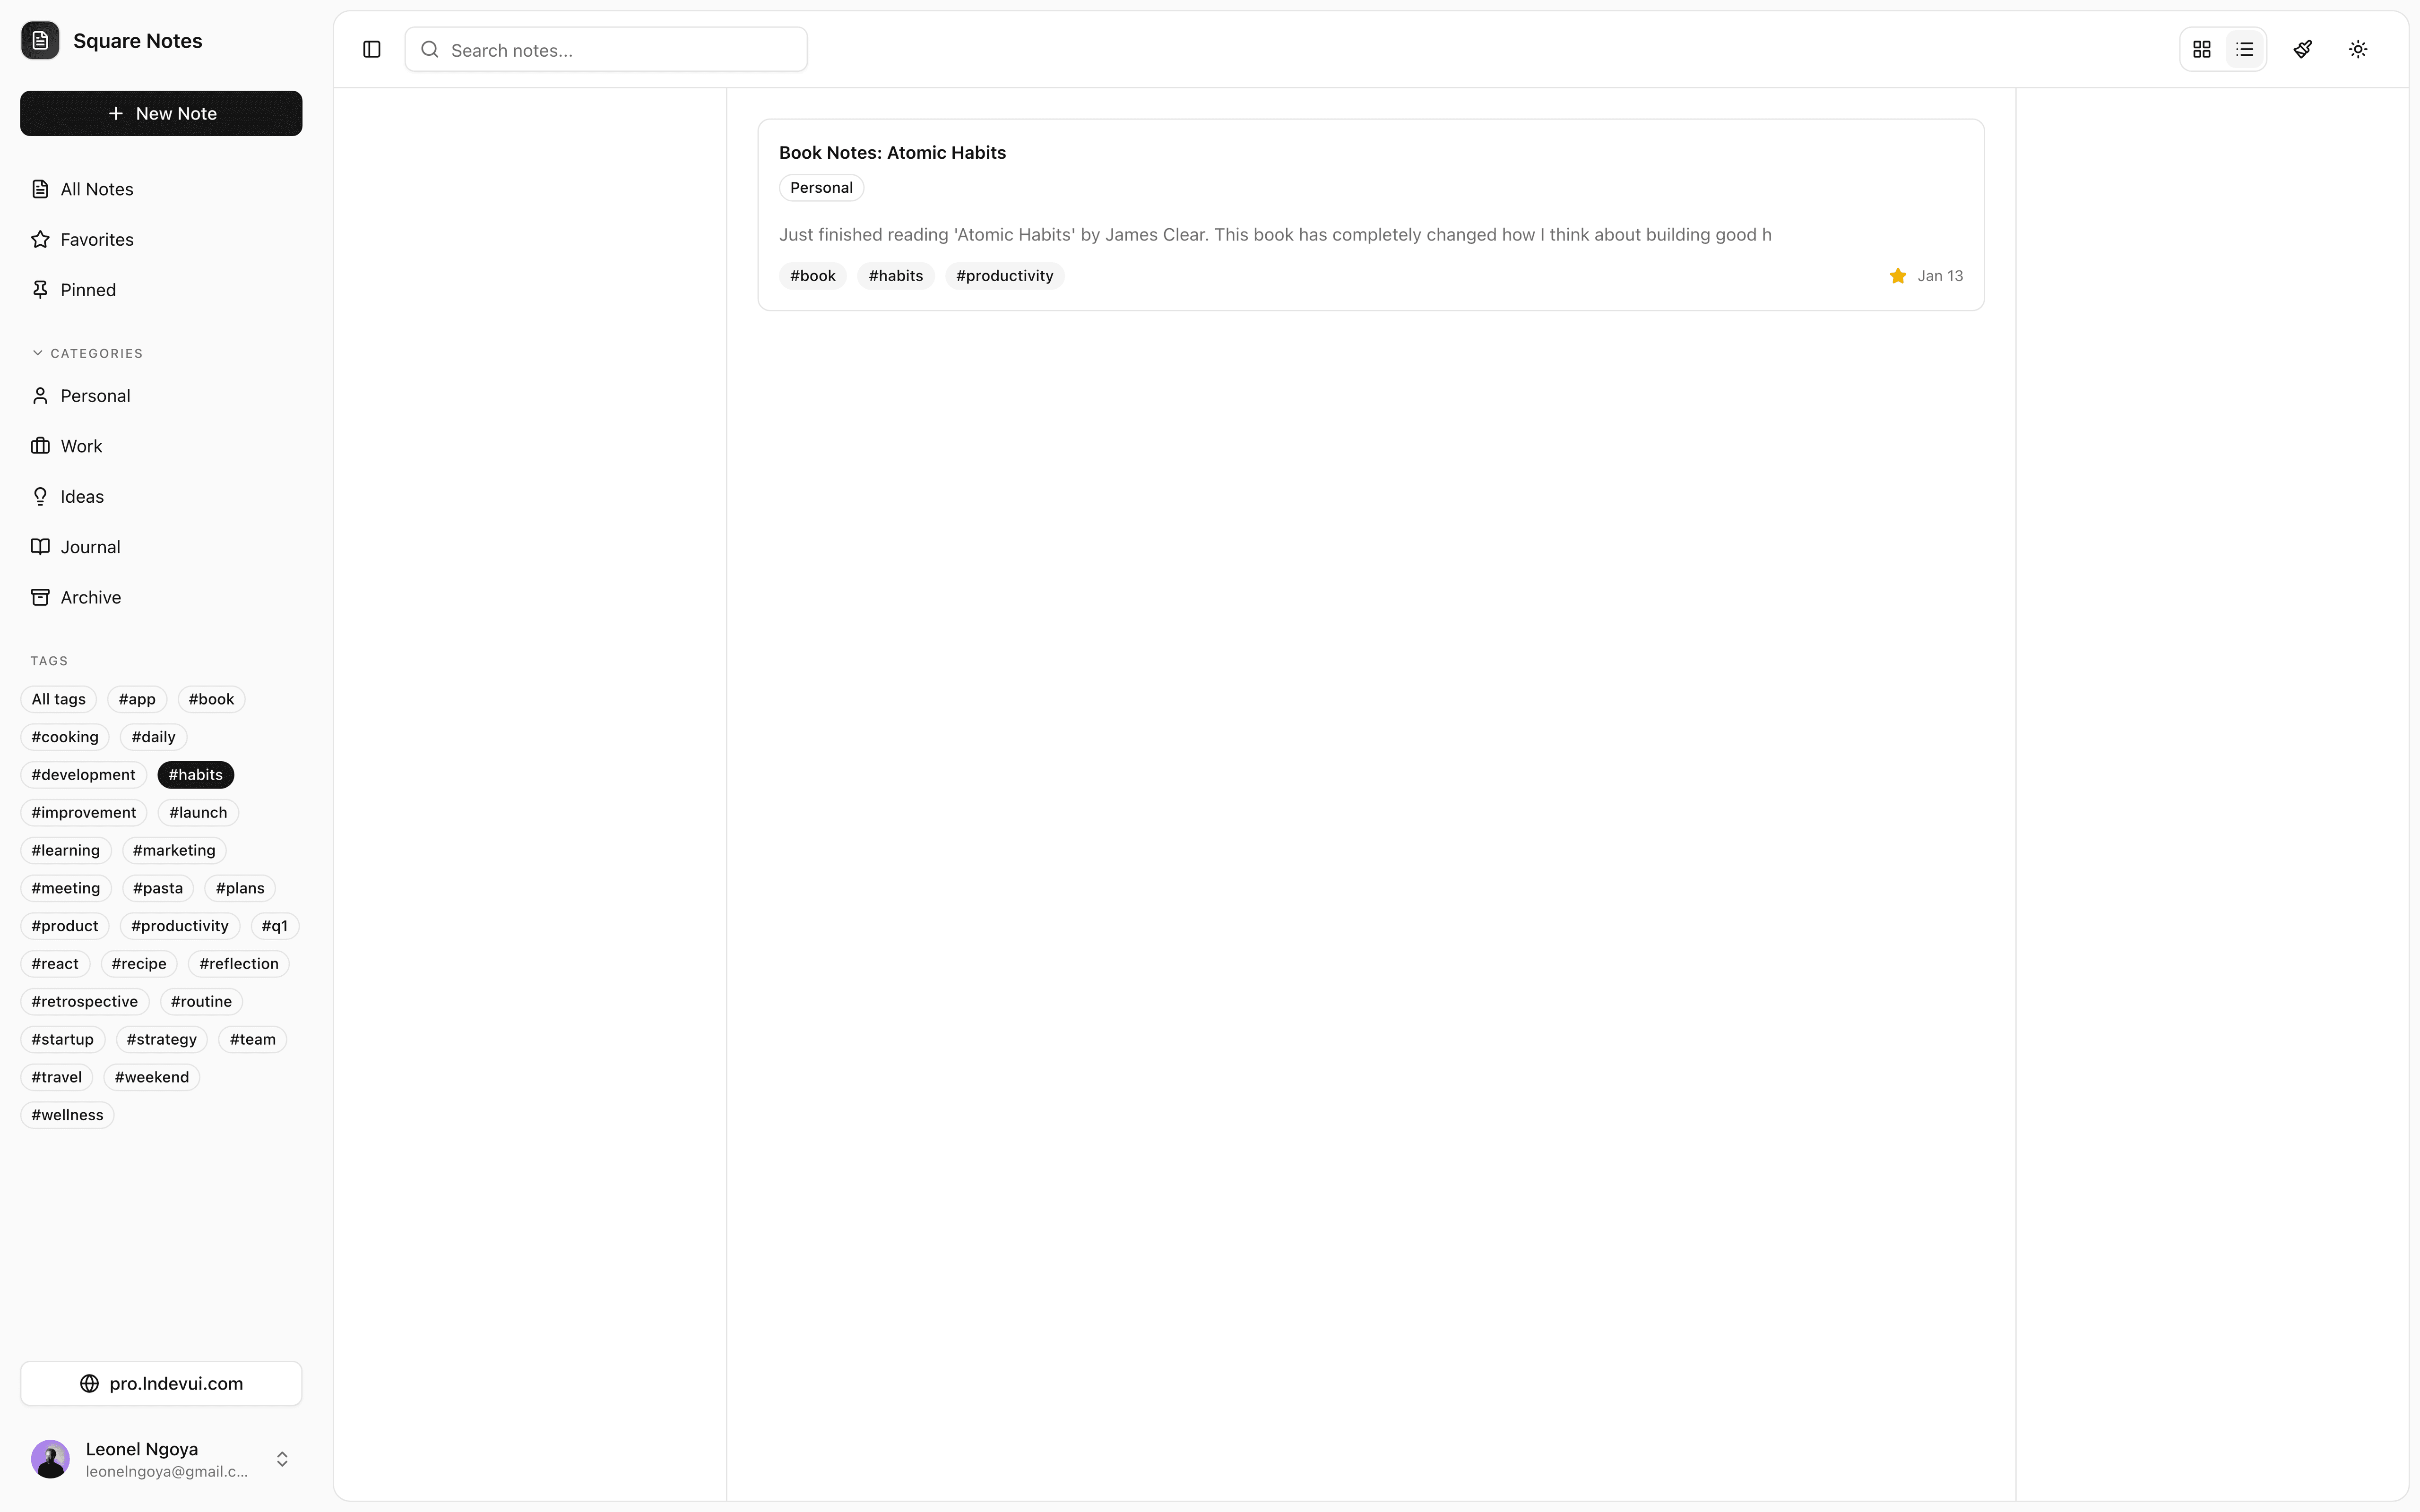
Task: Filter by #development tag
Action: coord(83,775)
